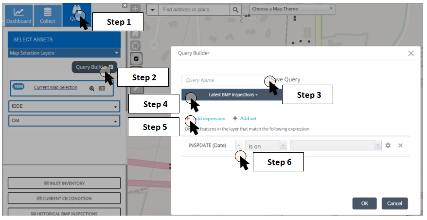Image resolution: width=427 pixels, height=220 pixels.
Task: Close the Query Builder dialog
Action: point(411,54)
